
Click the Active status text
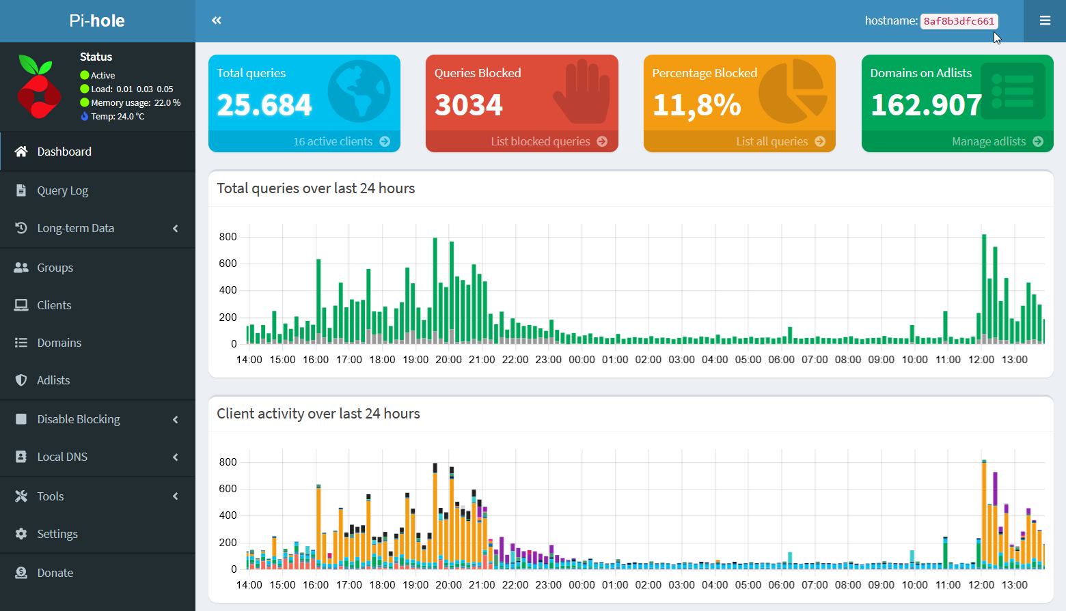[103, 76]
